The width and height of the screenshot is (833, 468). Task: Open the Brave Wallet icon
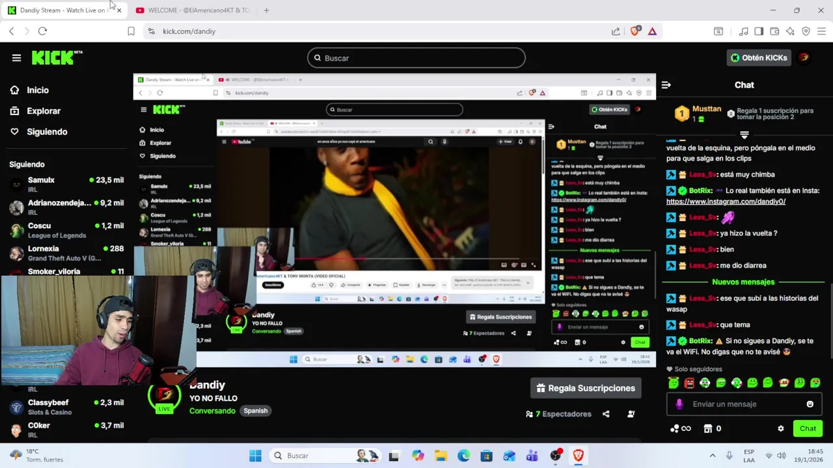[774, 31]
